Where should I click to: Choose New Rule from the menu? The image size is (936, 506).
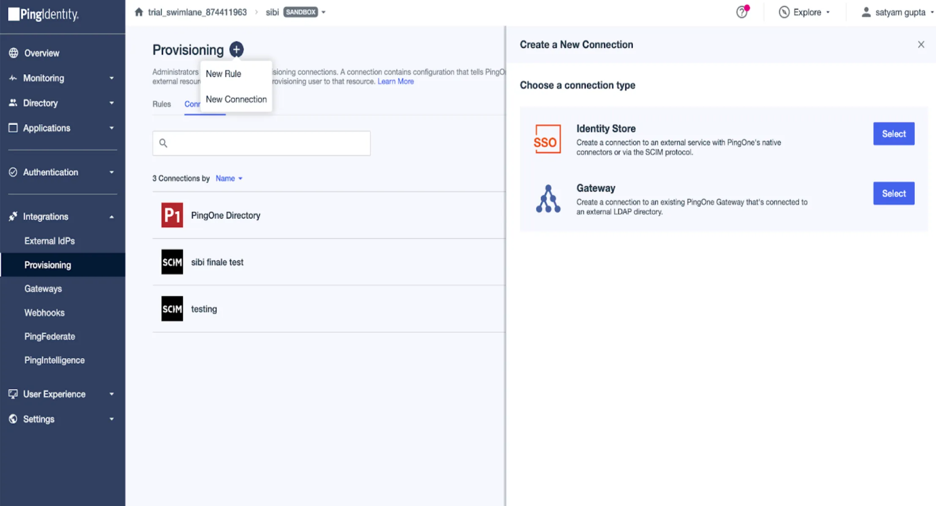(x=223, y=73)
